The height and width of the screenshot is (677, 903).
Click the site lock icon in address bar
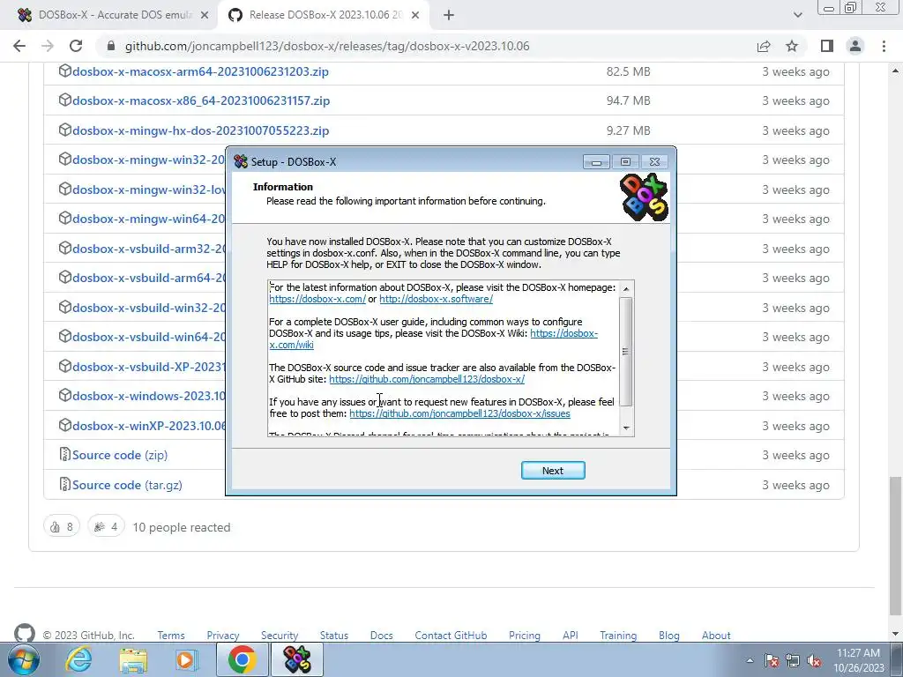111,46
